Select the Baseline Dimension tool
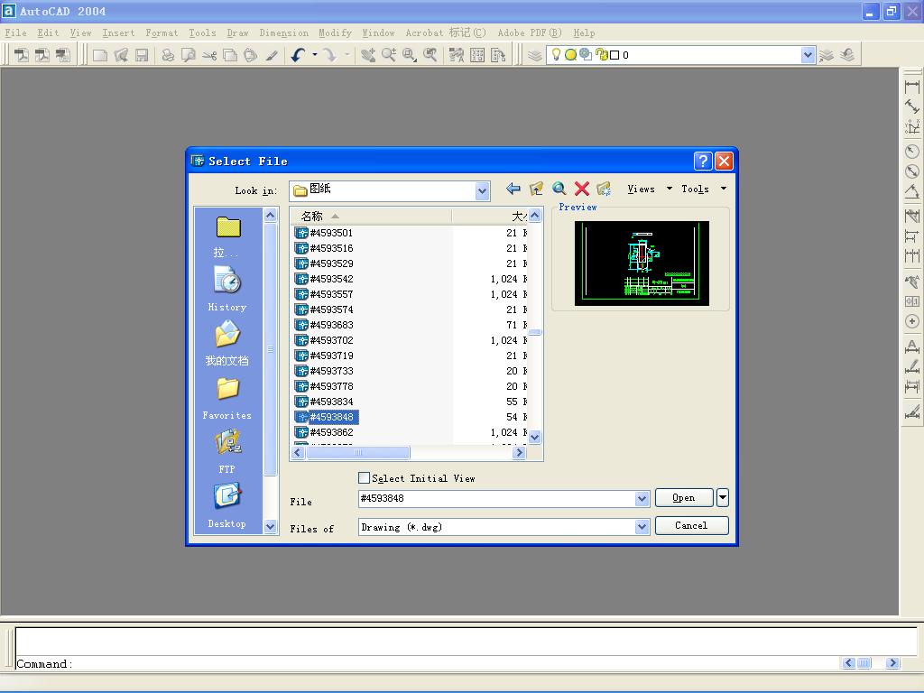 pyautogui.click(x=912, y=236)
